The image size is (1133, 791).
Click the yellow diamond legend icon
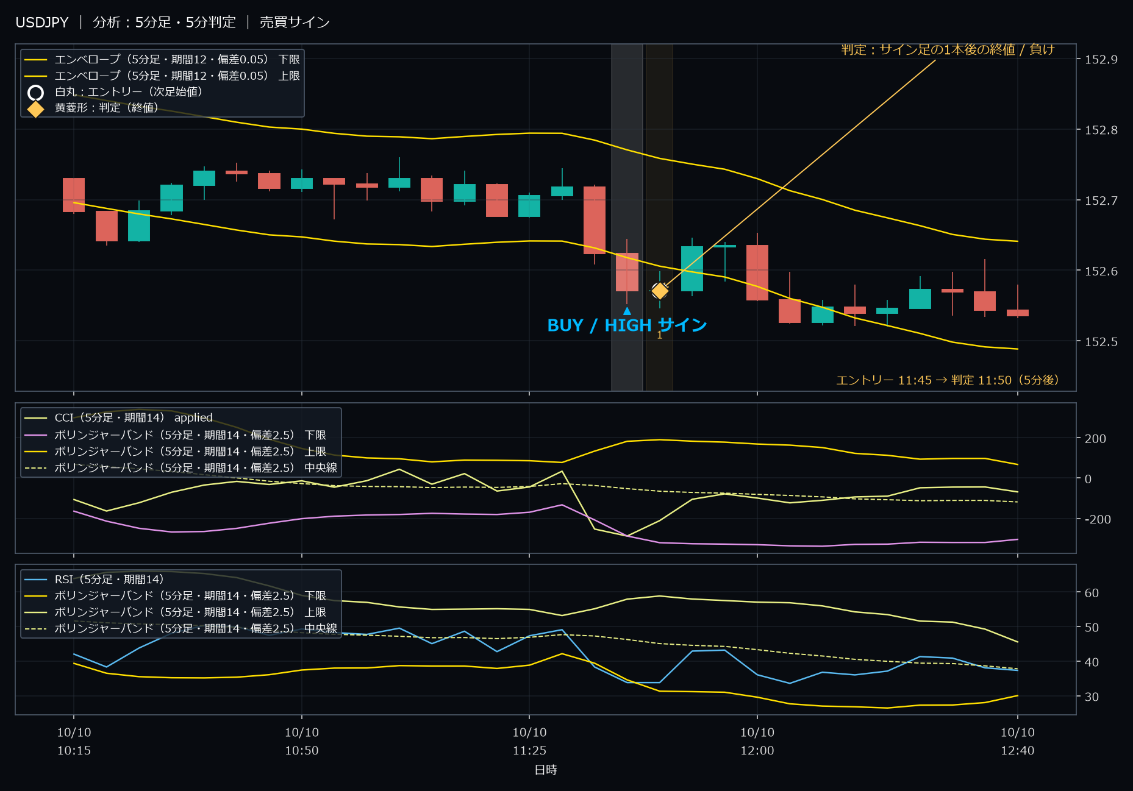(36, 108)
